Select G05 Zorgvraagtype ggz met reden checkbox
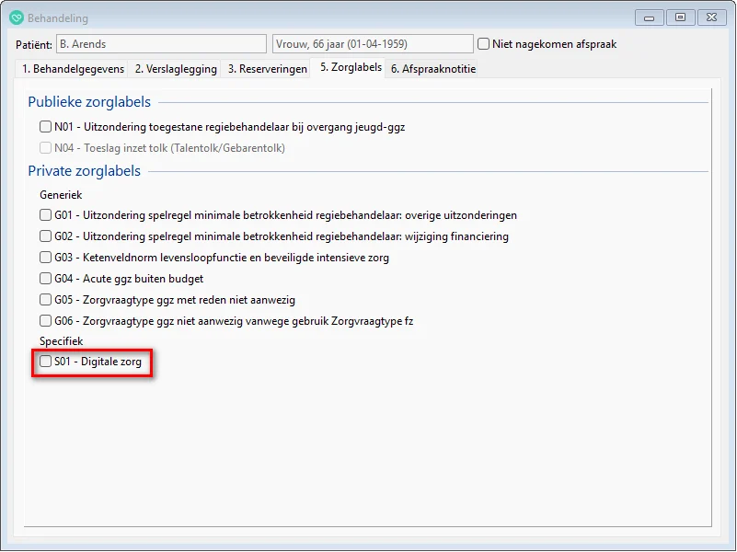This screenshot has height=552, width=737. tap(46, 300)
